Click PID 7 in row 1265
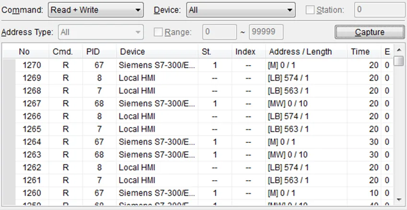This screenshot has width=407, height=210. 99,129
